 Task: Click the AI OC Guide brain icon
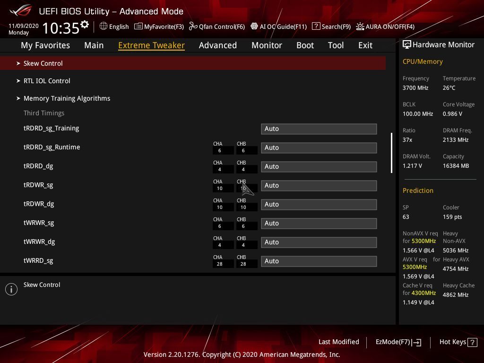[x=254, y=26]
